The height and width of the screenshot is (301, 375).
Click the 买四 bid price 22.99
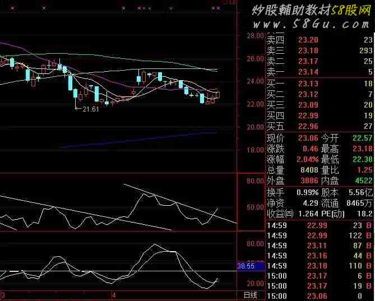pos(308,115)
